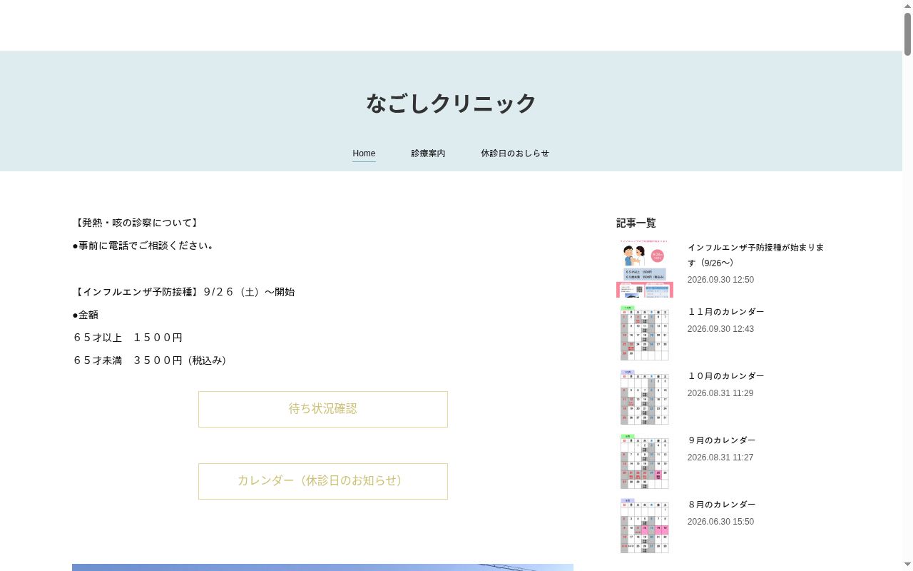Open the 診療案内 menu item

(x=428, y=153)
